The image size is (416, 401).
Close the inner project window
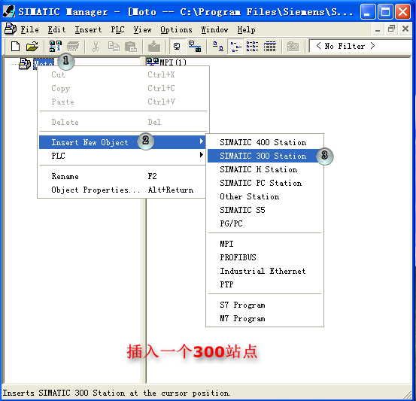[x=405, y=29]
